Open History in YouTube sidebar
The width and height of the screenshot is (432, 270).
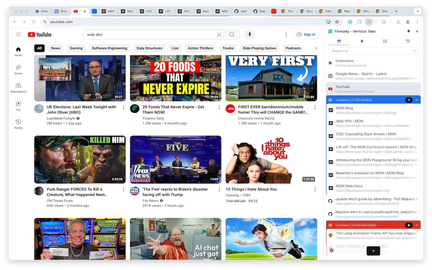(18, 124)
